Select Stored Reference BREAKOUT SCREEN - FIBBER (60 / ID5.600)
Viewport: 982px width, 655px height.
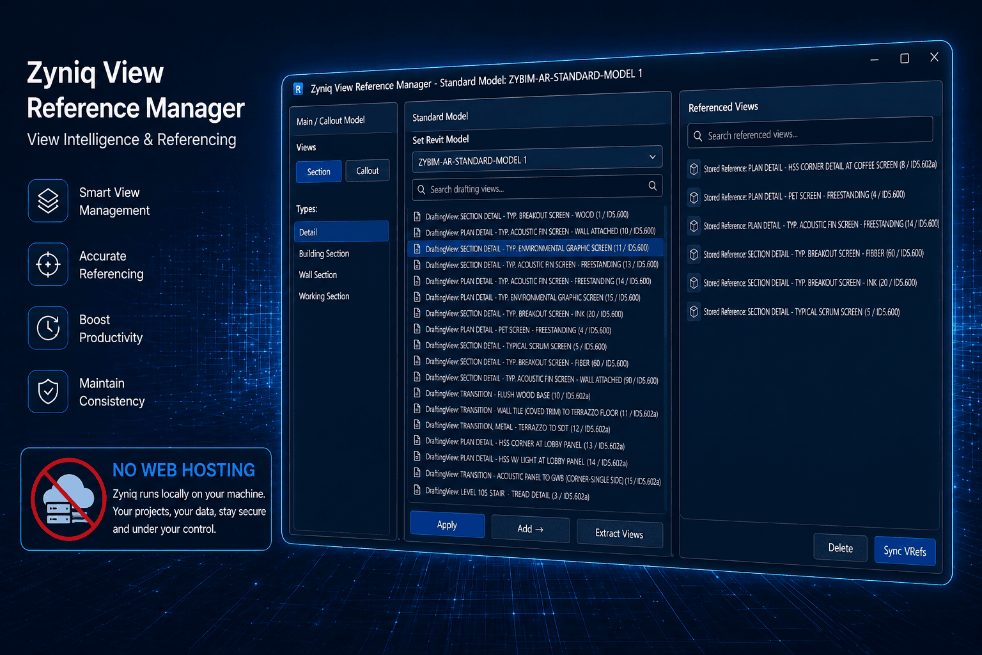(813, 254)
